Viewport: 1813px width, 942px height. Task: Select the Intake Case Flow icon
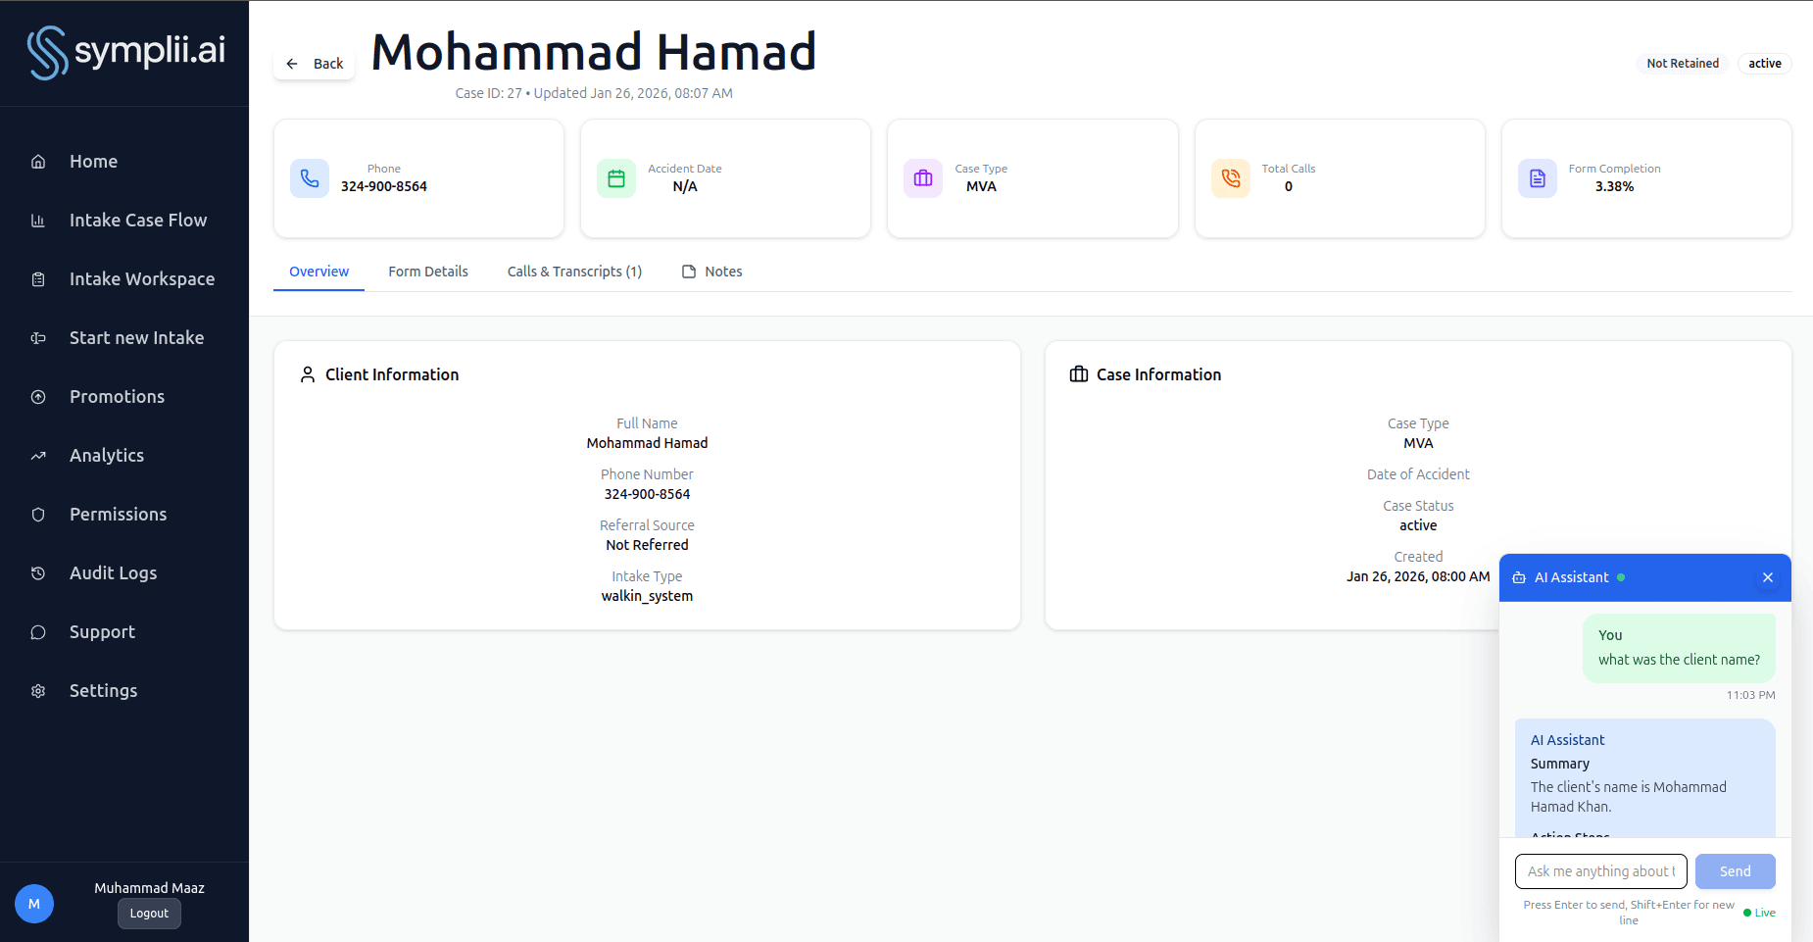tap(37, 220)
